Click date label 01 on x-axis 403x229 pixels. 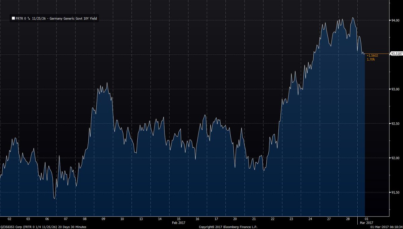point(367,219)
